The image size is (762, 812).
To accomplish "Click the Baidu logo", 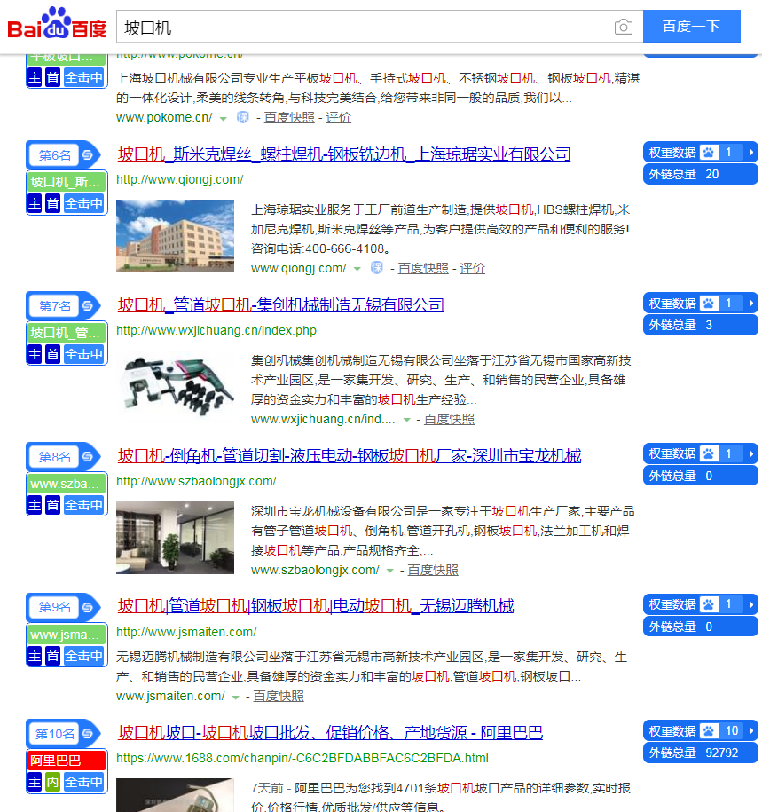I will (57, 24).
